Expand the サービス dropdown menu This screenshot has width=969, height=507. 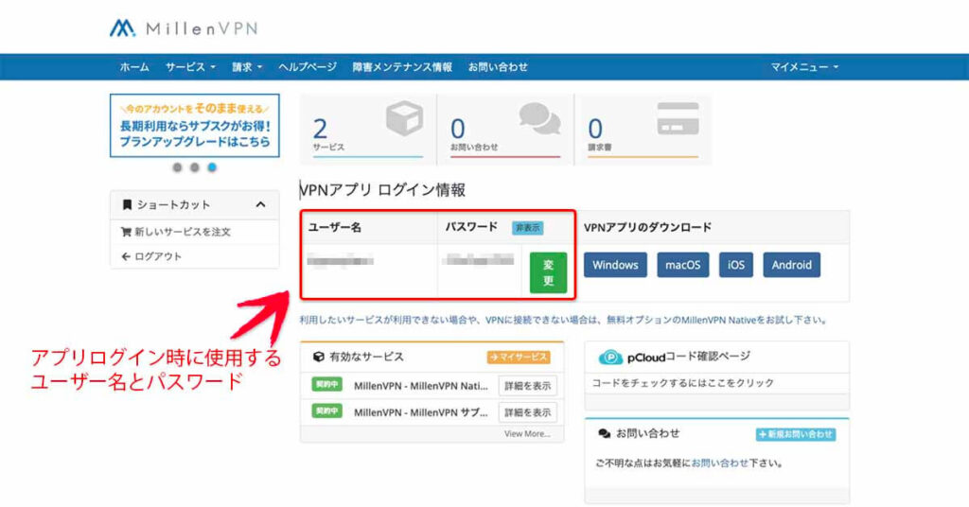click(x=190, y=67)
